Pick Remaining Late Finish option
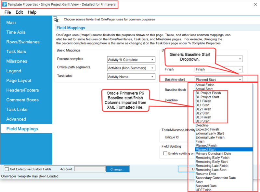The height and width of the screenshot is (192, 260). [224, 166]
